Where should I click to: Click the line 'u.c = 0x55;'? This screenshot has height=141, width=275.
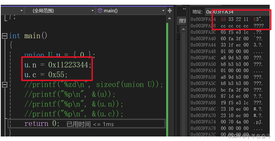46,75
